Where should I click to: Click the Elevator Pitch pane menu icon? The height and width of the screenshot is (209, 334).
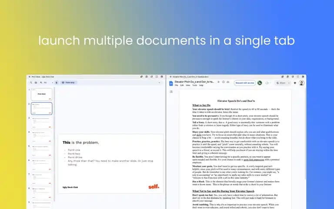[170, 77]
